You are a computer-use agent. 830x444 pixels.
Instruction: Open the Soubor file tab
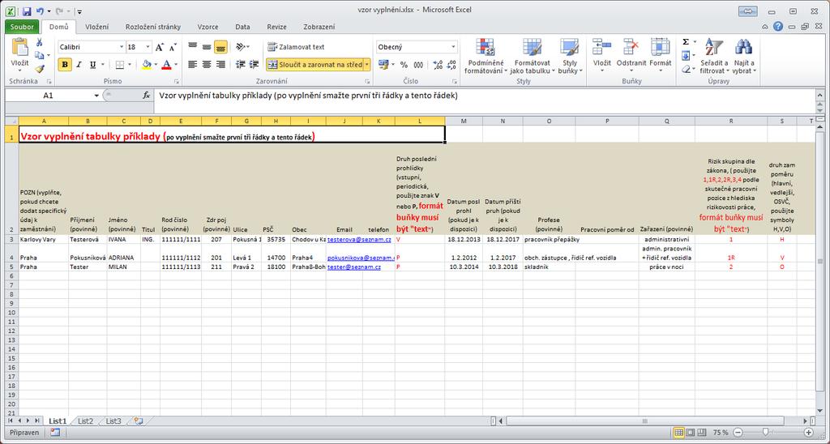click(x=22, y=27)
